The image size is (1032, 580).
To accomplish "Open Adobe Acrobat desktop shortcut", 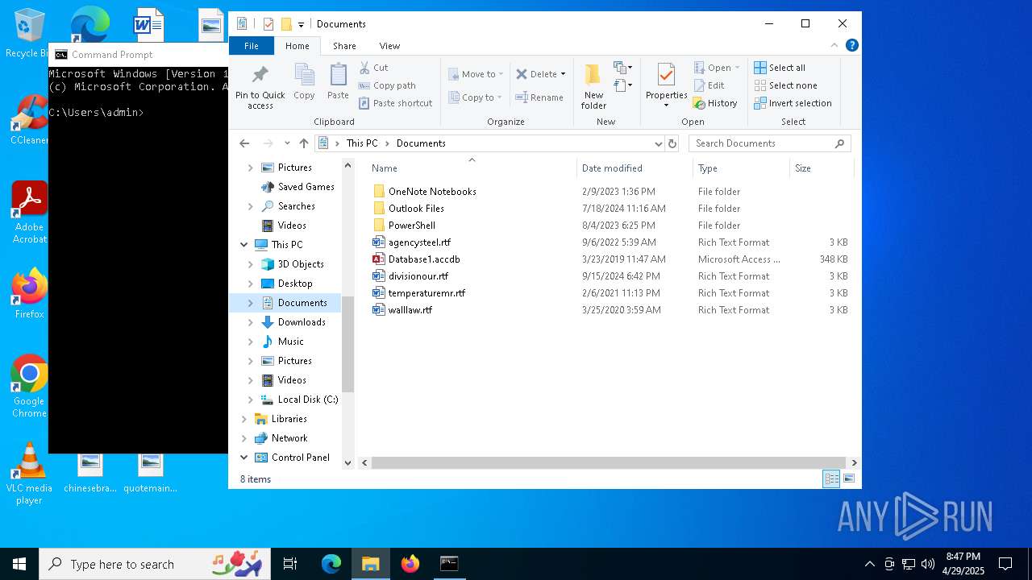I will (29, 212).
